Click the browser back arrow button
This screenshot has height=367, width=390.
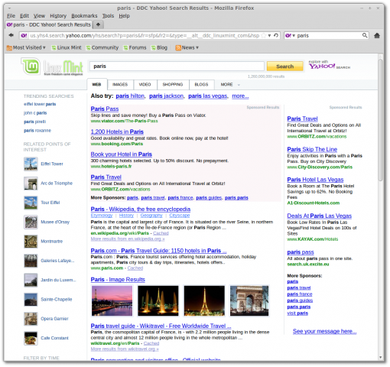coord(11,35)
